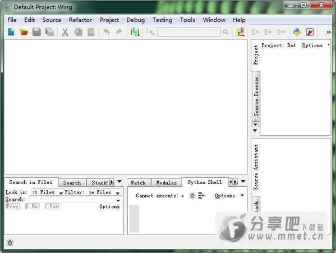
Task: Switch to the Search tab
Action: (x=72, y=183)
